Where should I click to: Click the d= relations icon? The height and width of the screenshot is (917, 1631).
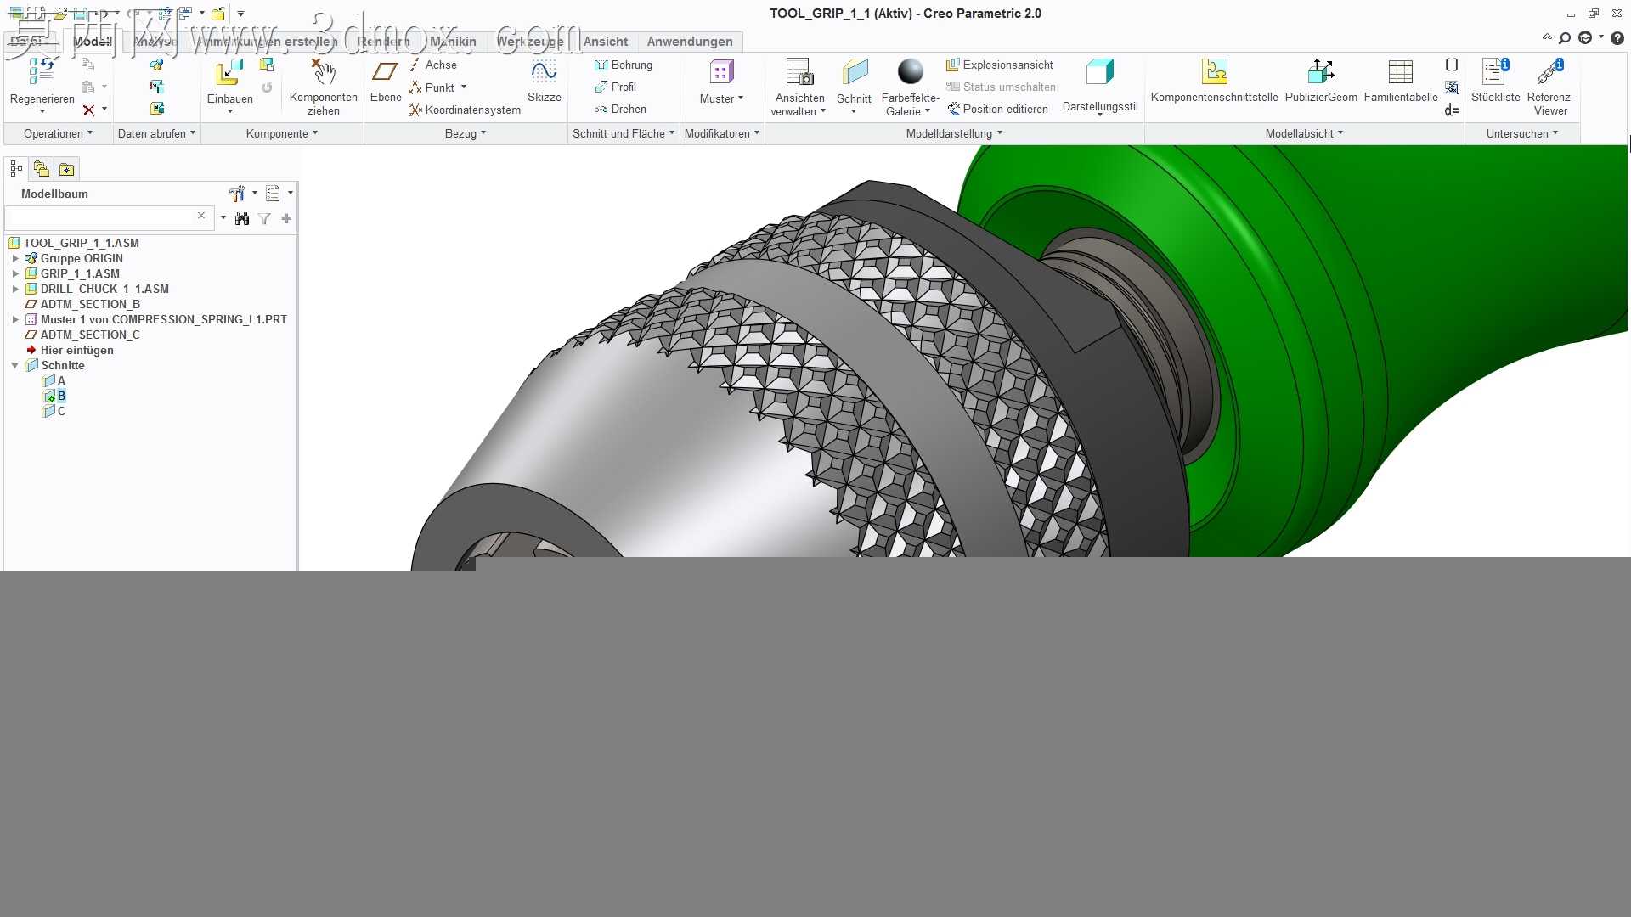point(1452,110)
